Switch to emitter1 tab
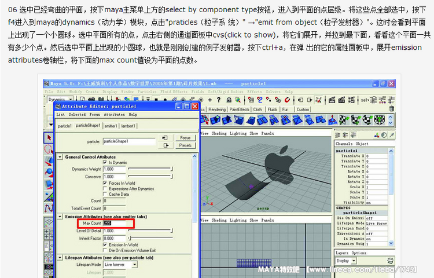This screenshot has height=278, width=434. 111,126
